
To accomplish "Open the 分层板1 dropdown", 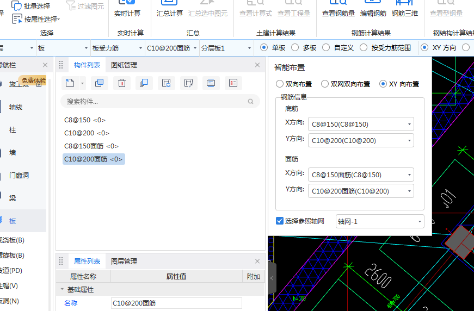I will click(x=226, y=48).
